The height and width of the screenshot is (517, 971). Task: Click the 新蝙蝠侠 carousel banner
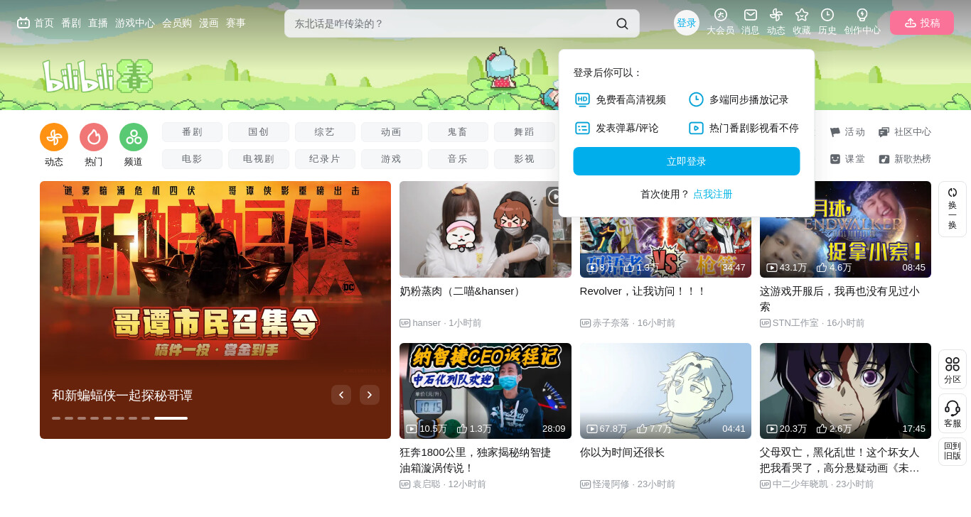(215, 310)
